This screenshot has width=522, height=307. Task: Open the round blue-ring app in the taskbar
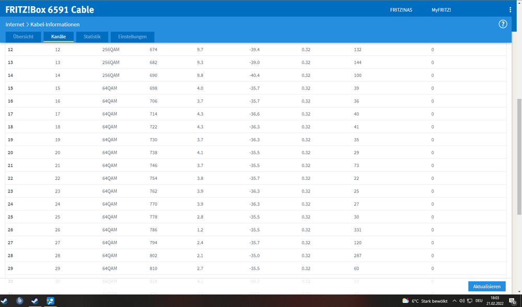coord(20,301)
